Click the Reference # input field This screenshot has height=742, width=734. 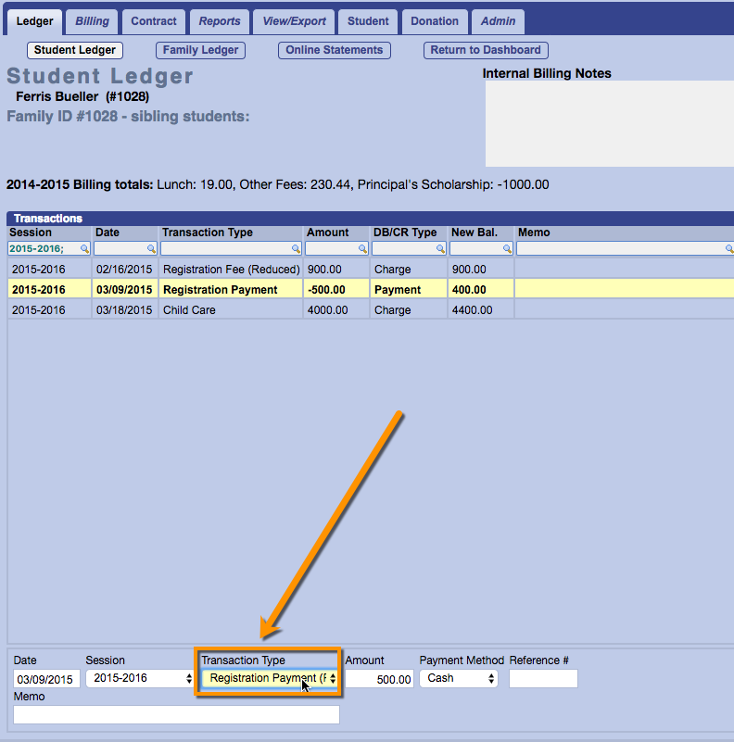point(543,679)
